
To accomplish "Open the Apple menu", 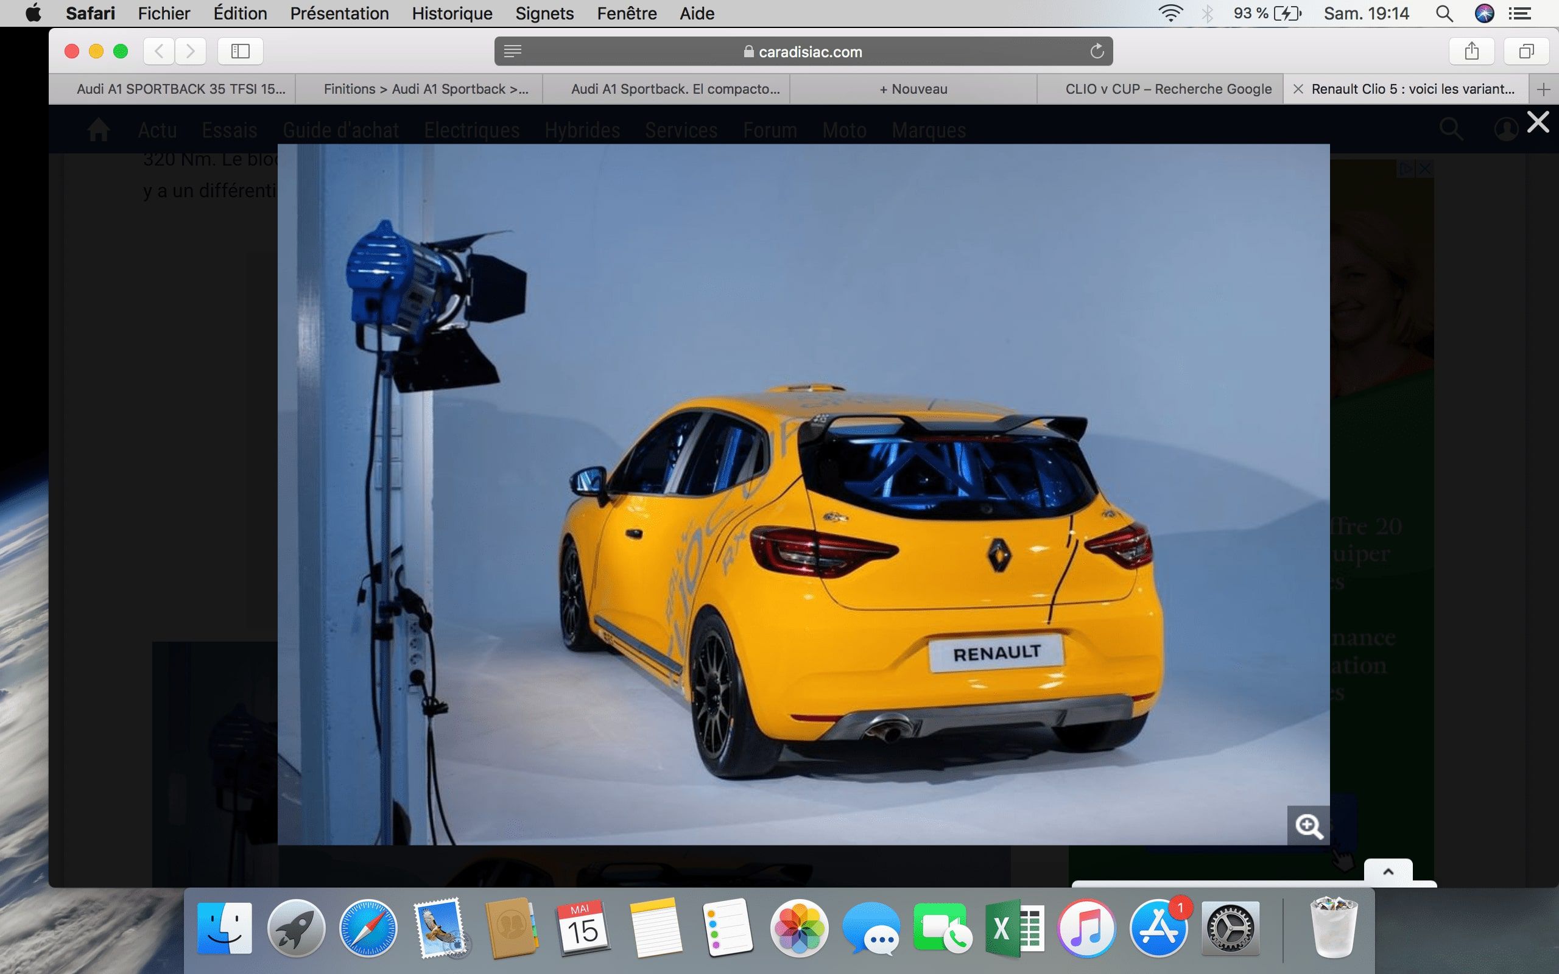I will 33,13.
